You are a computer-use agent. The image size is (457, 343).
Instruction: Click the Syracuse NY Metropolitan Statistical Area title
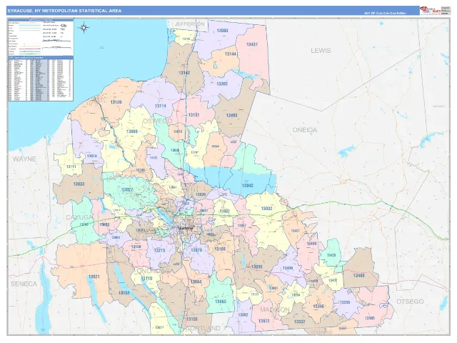(x=64, y=11)
